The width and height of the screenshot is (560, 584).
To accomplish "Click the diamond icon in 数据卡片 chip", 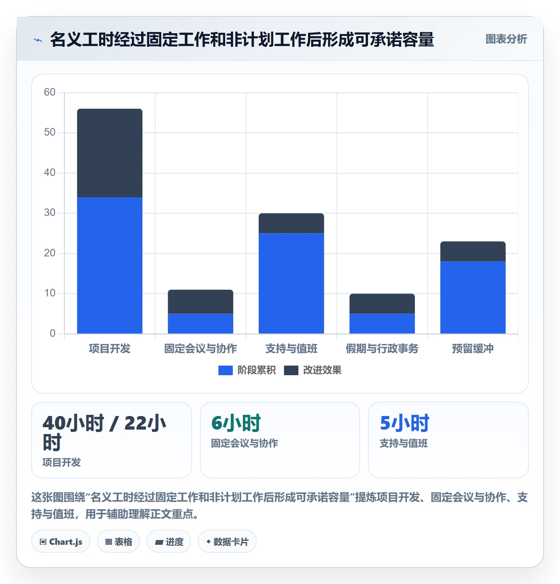I will point(208,542).
